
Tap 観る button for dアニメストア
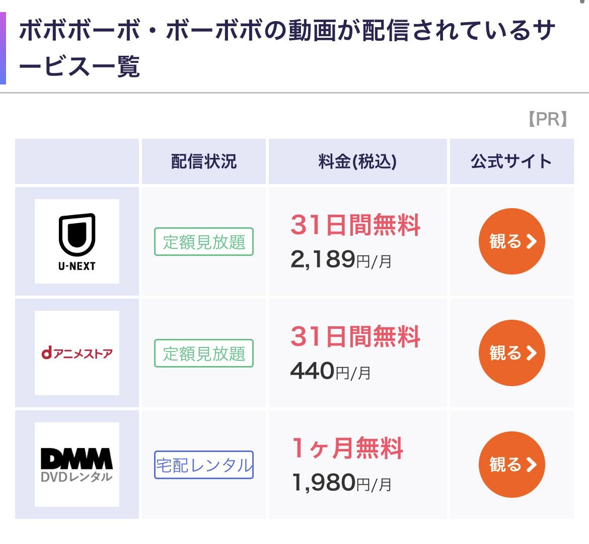pos(511,352)
